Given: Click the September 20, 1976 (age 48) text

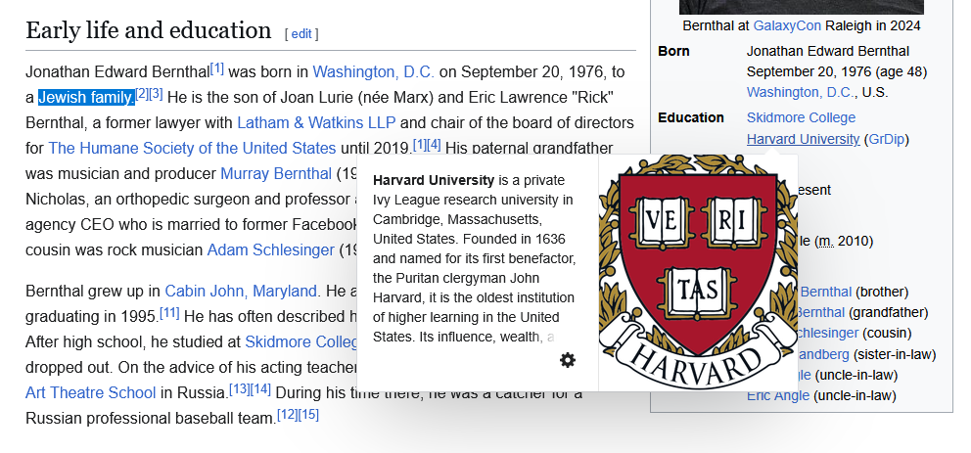Looking at the screenshot, I should pos(837,71).
